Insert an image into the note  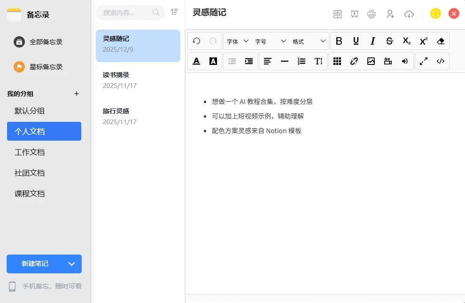tap(371, 61)
